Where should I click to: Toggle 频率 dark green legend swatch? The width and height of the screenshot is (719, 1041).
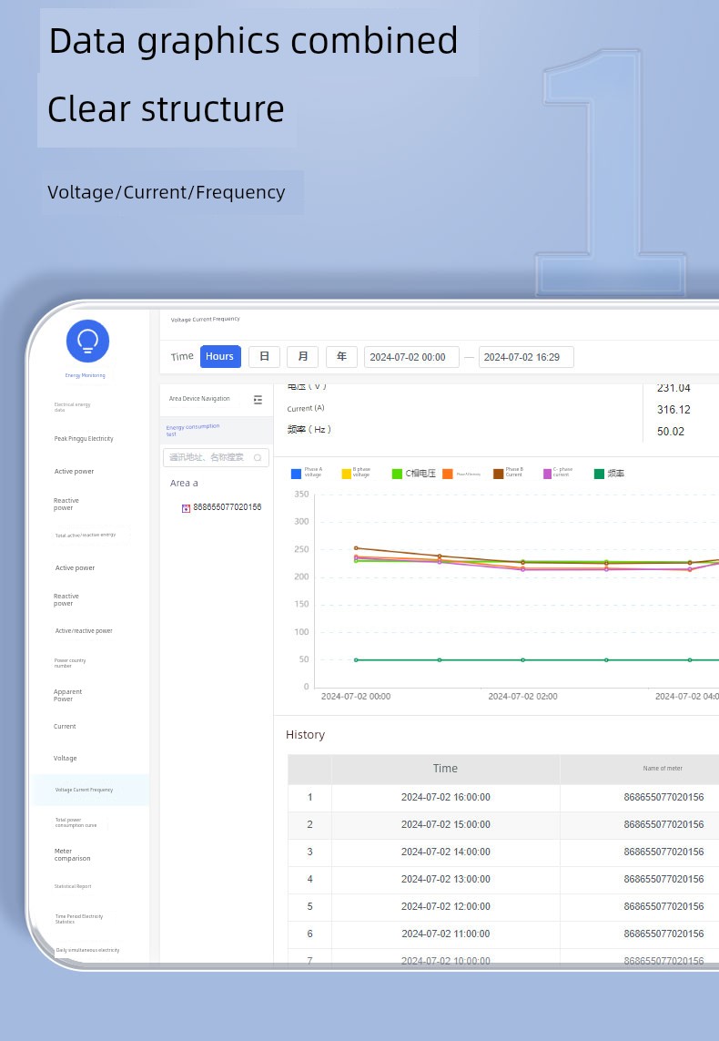pyautogui.click(x=599, y=474)
